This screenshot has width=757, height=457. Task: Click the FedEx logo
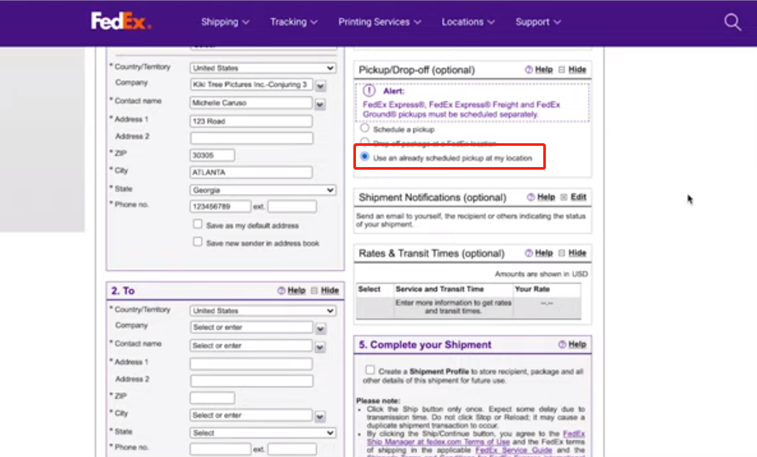[121, 21]
